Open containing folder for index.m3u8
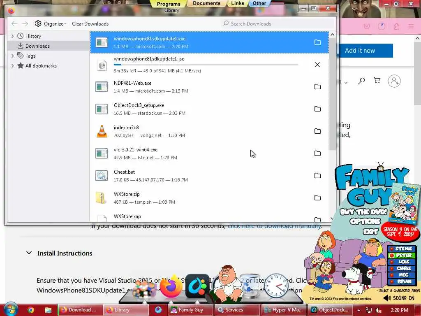The width and height of the screenshot is (421, 316). pyautogui.click(x=317, y=131)
